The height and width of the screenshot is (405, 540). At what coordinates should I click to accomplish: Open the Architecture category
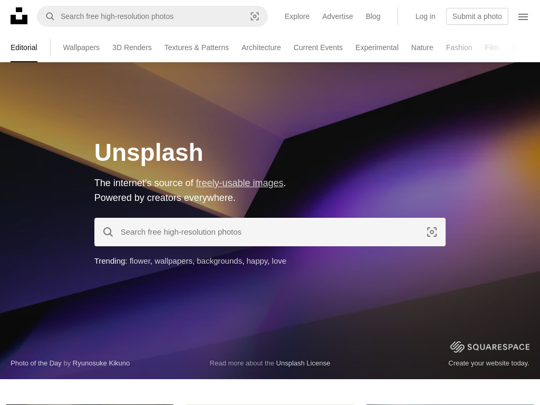click(261, 47)
